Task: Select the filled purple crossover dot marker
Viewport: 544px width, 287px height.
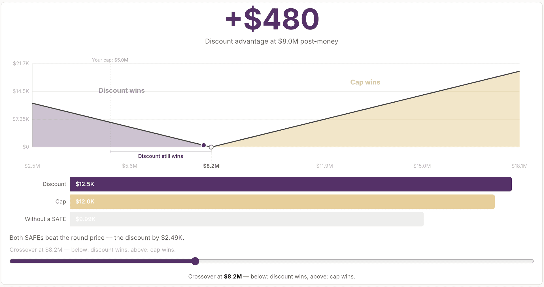Action: 203,145
